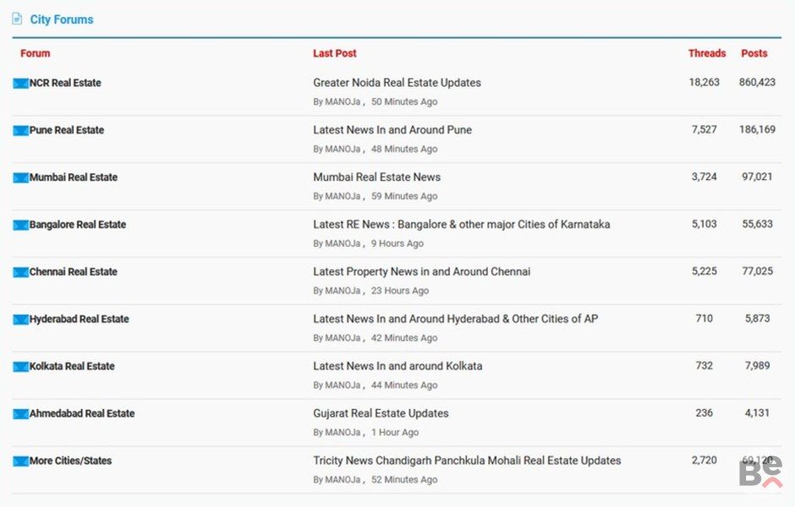Open Gujarat Real Estate Updates thread
The height and width of the screenshot is (507, 795).
[381, 413]
